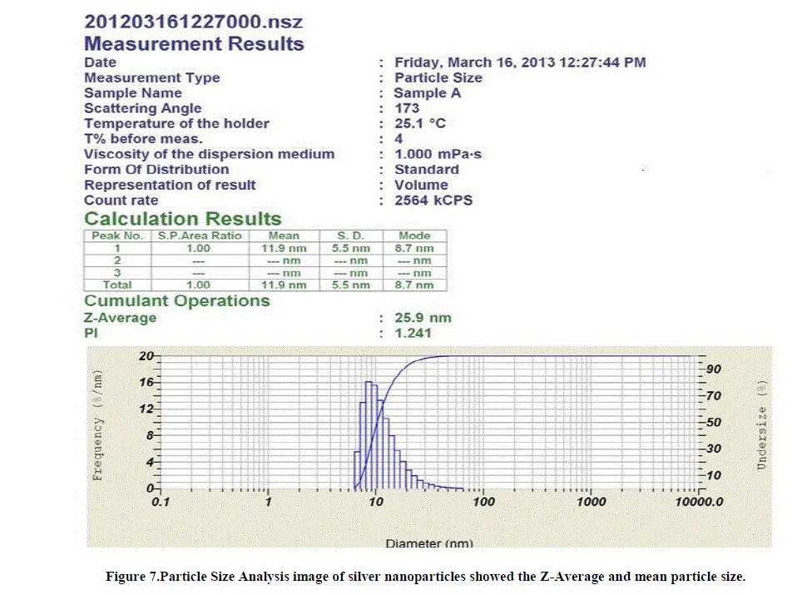
Task: Click the Calculation Results heading
Action: coord(183,219)
